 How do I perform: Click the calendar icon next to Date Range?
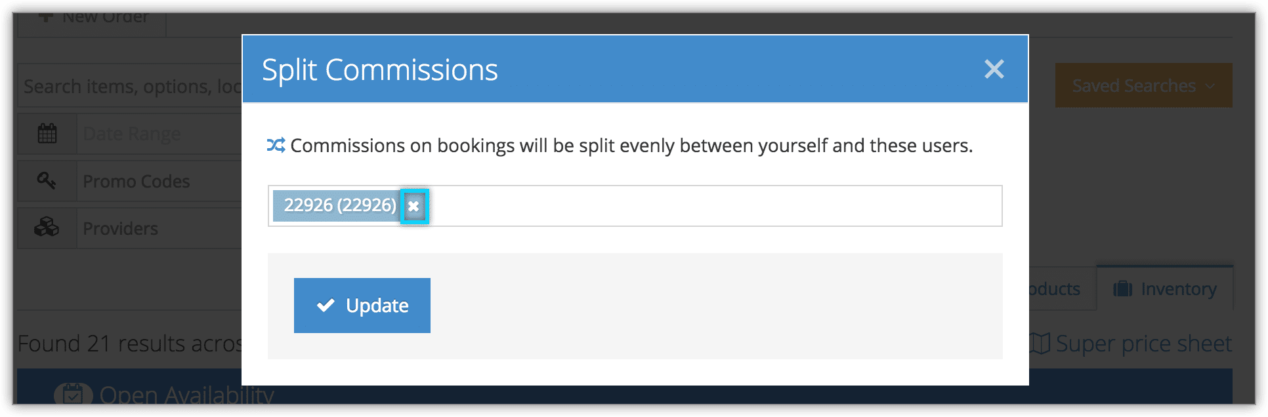(x=47, y=134)
